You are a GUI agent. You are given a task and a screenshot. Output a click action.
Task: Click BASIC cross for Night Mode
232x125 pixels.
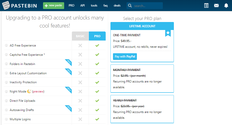(x=80, y=91)
